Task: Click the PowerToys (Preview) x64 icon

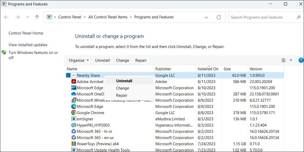Action: 74,144
